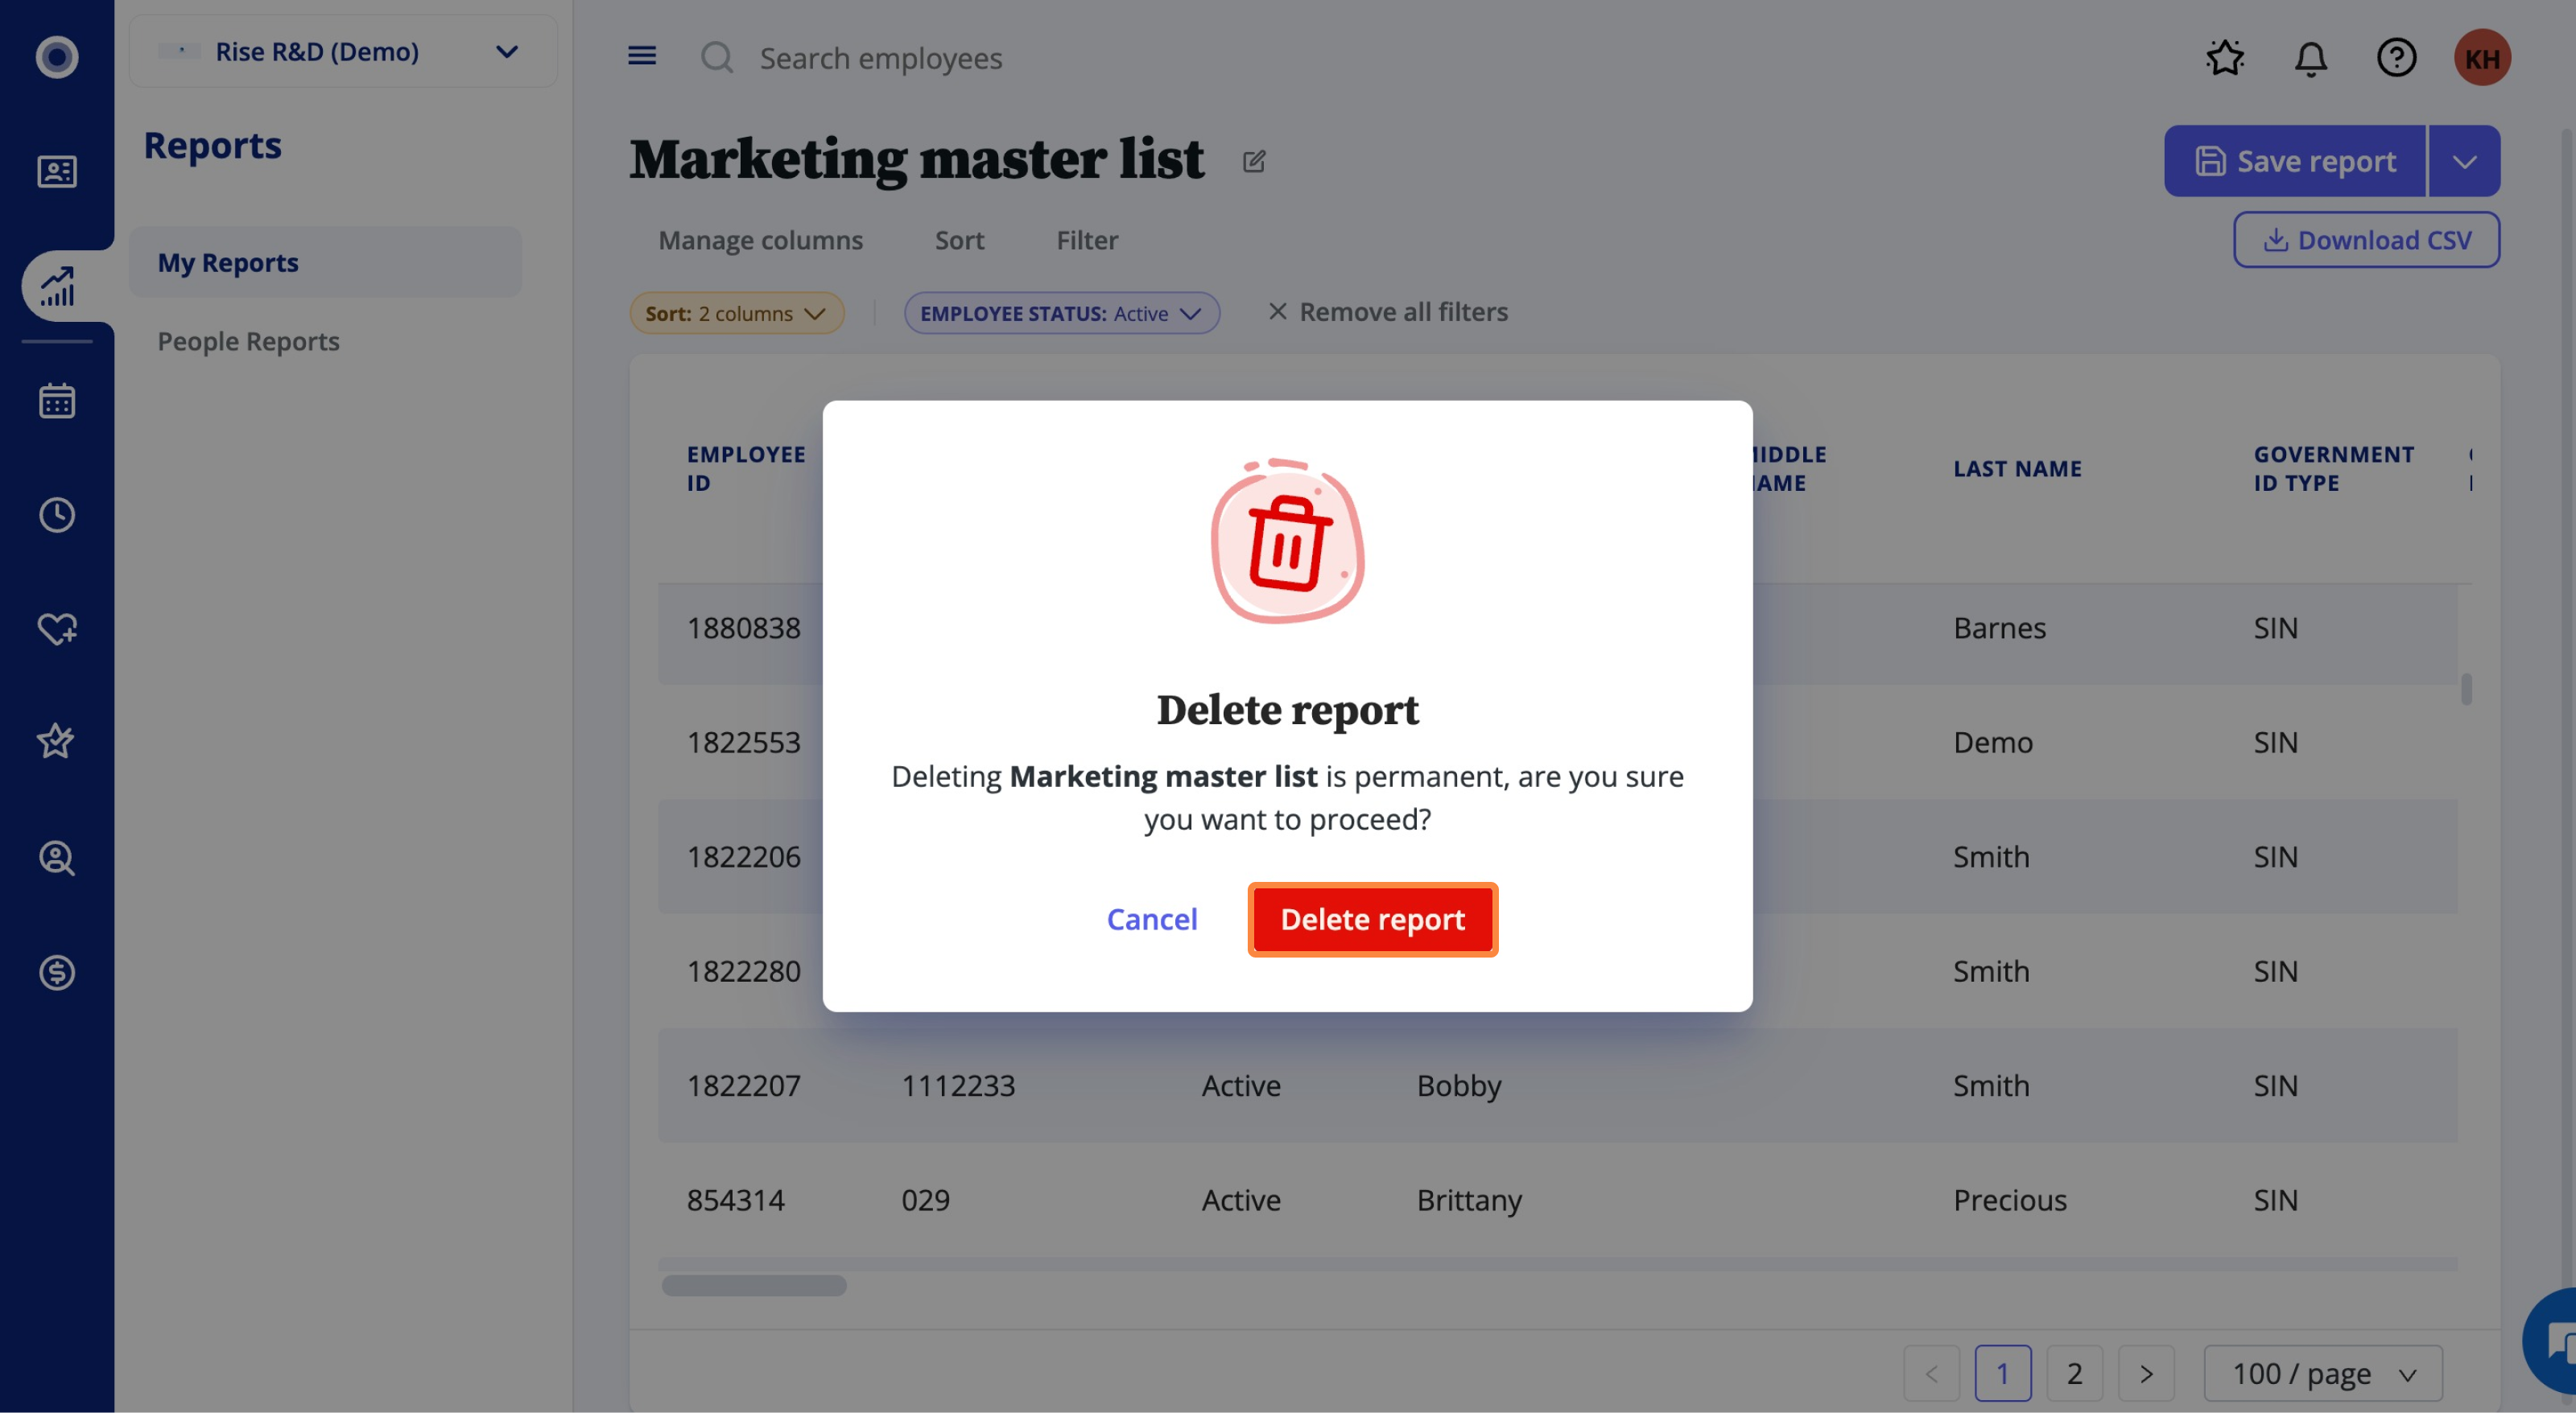This screenshot has height=1413, width=2576.
Task: Cancel the delete report dialog
Action: coord(1151,920)
